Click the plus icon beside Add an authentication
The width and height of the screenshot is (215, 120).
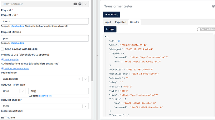(x=2, y=68)
